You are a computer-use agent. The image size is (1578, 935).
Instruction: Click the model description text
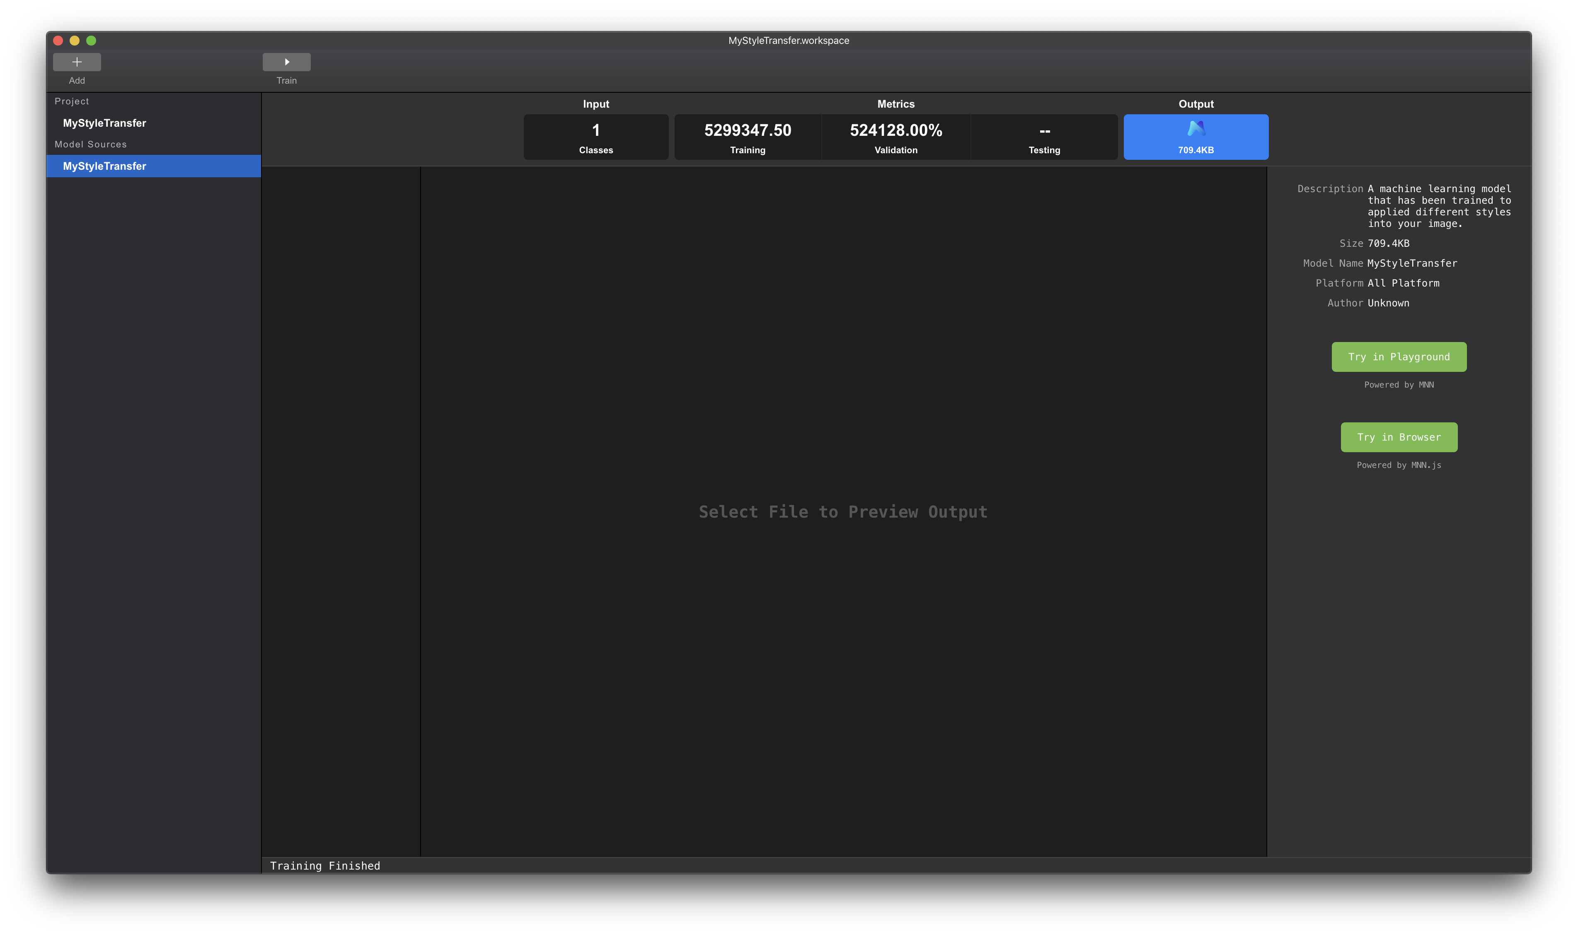(1439, 206)
